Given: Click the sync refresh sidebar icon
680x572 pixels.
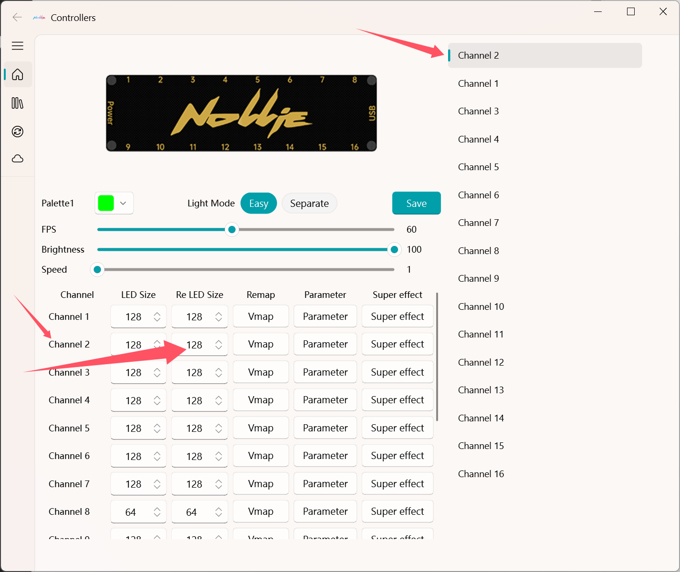Looking at the screenshot, I should point(18,132).
